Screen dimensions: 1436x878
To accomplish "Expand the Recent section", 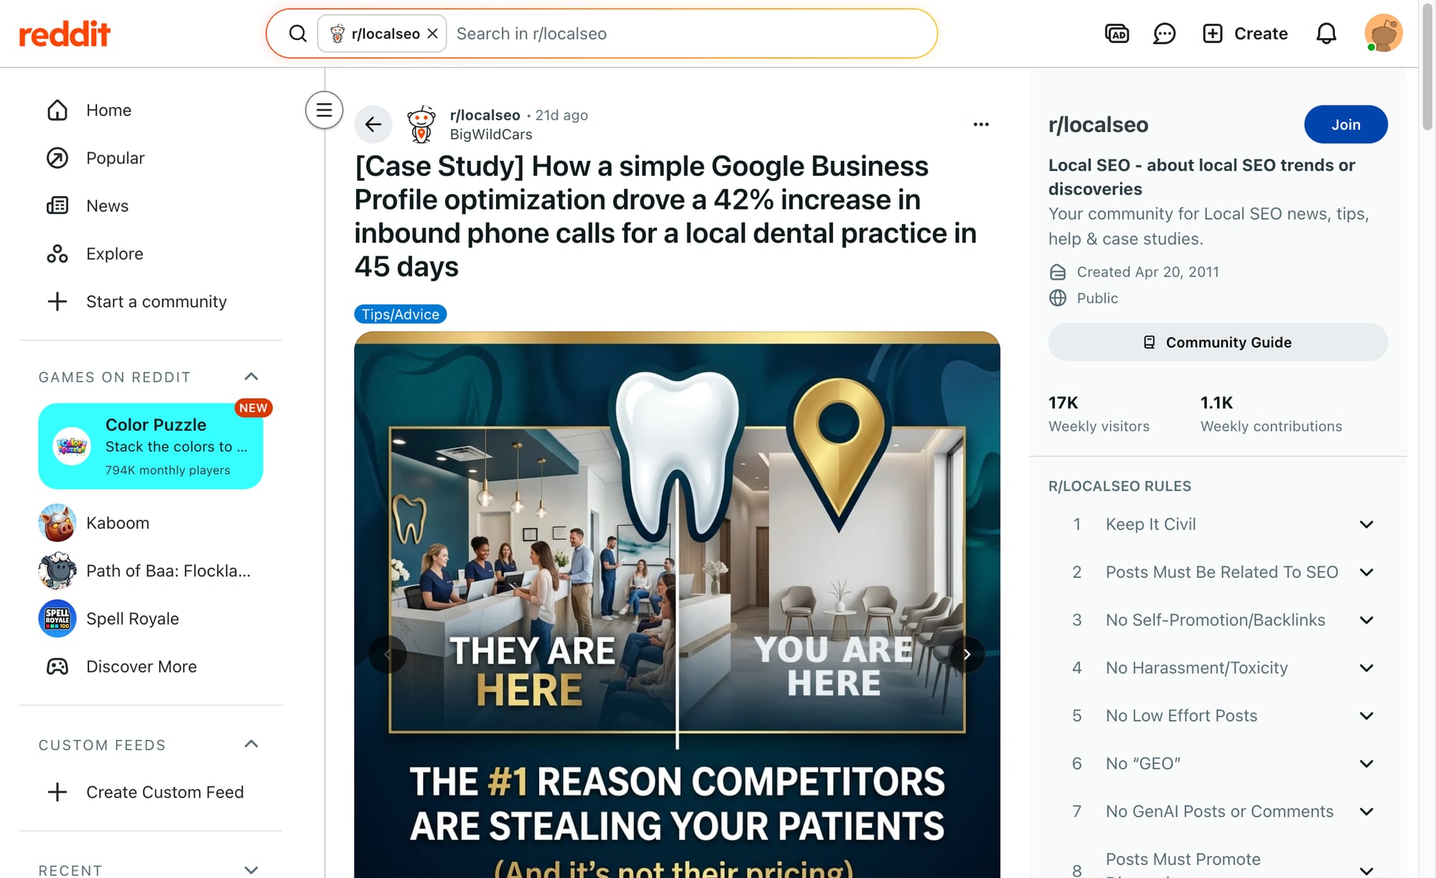I will coord(251,869).
